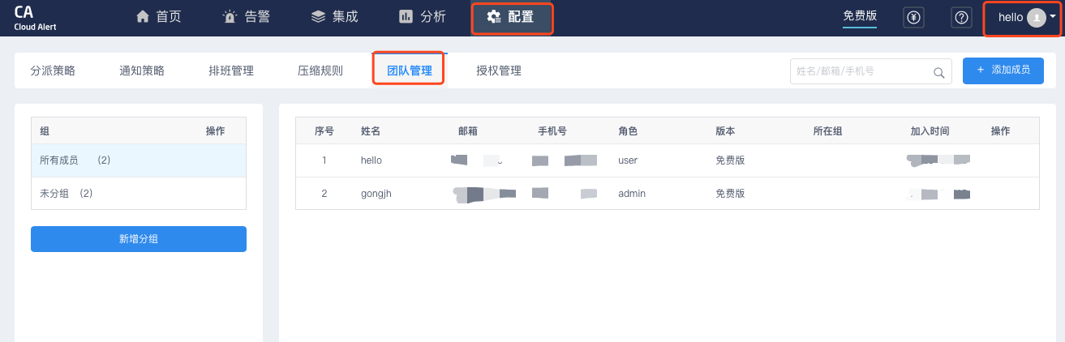The height and width of the screenshot is (342, 1065).
Task: Focus the 姓名/邮箱/手机号 search field
Action: point(860,71)
